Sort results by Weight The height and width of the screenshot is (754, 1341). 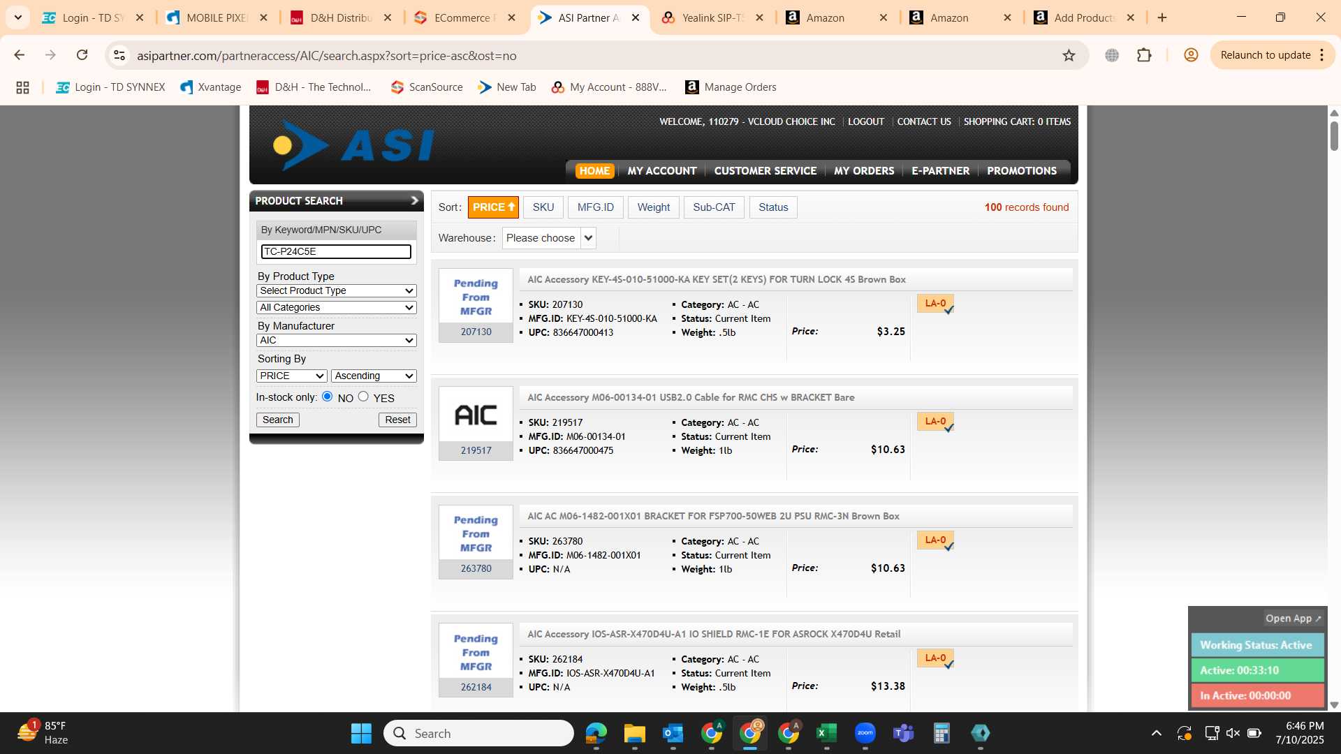653,207
